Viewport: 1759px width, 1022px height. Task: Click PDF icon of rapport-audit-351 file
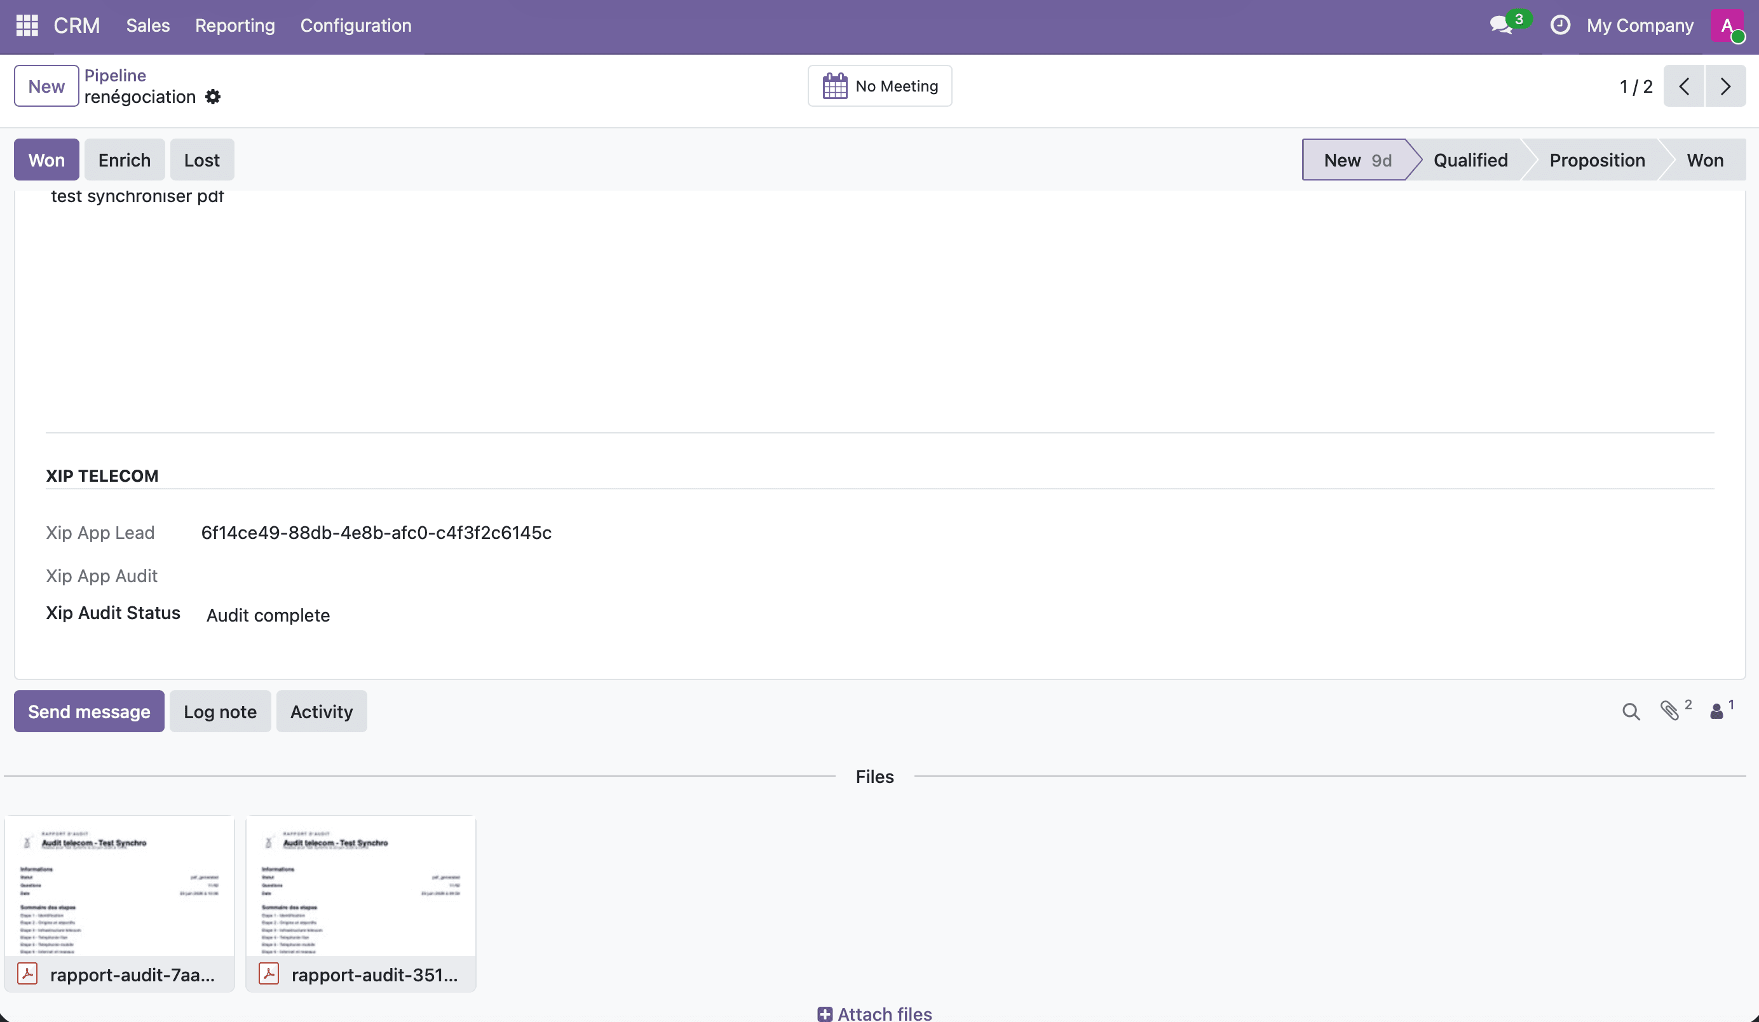269,974
